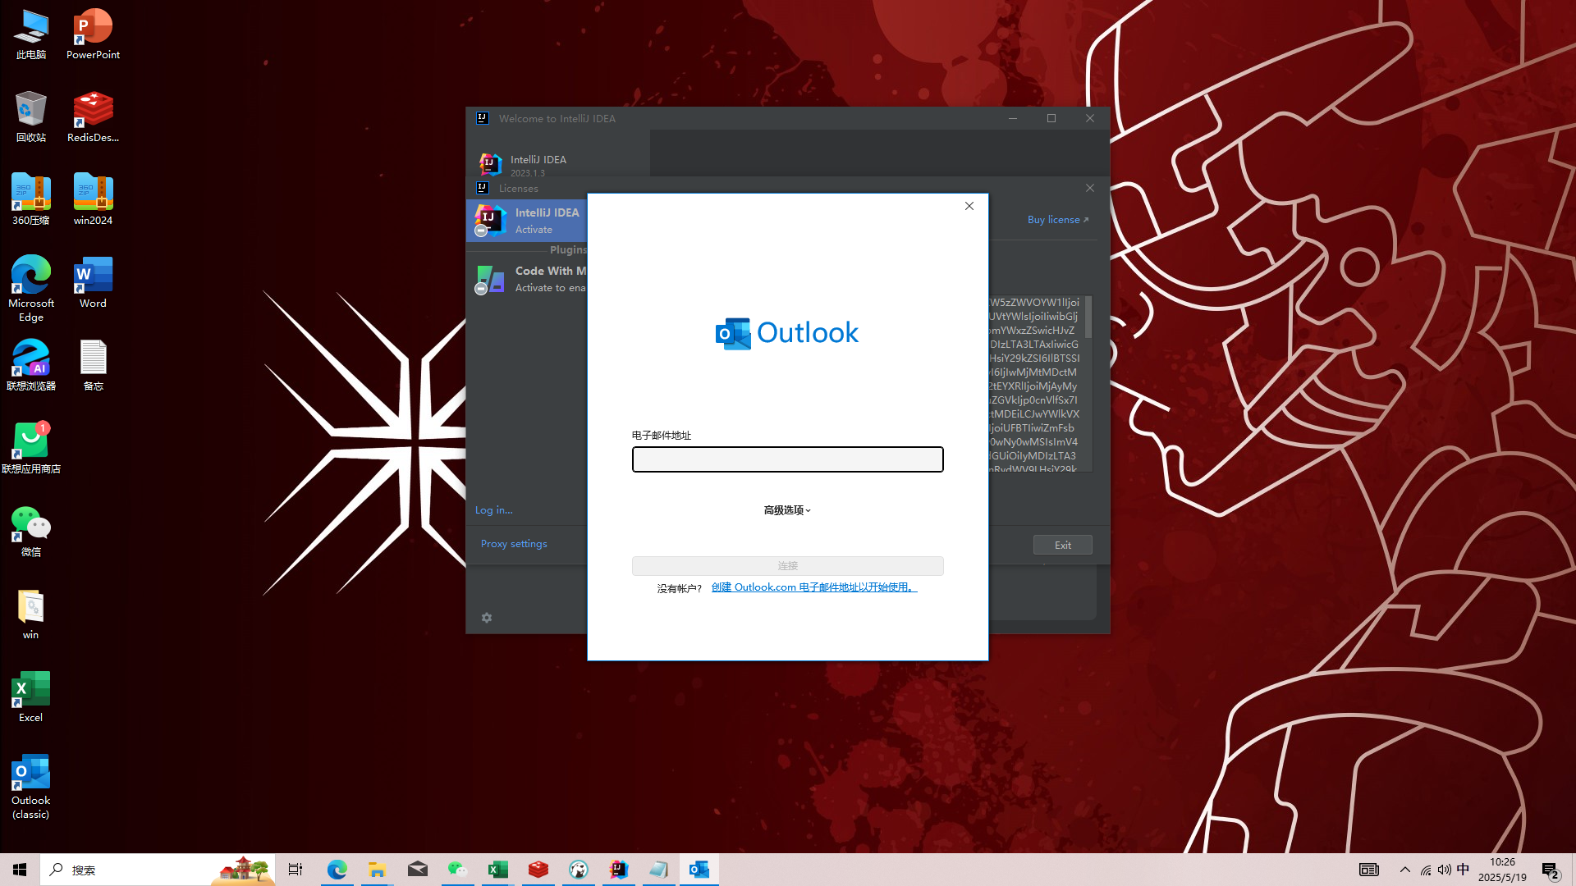1576x886 pixels.
Task: Click the Exit button in Licenses
Action: pyautogui.click(x=1062, y=546)
